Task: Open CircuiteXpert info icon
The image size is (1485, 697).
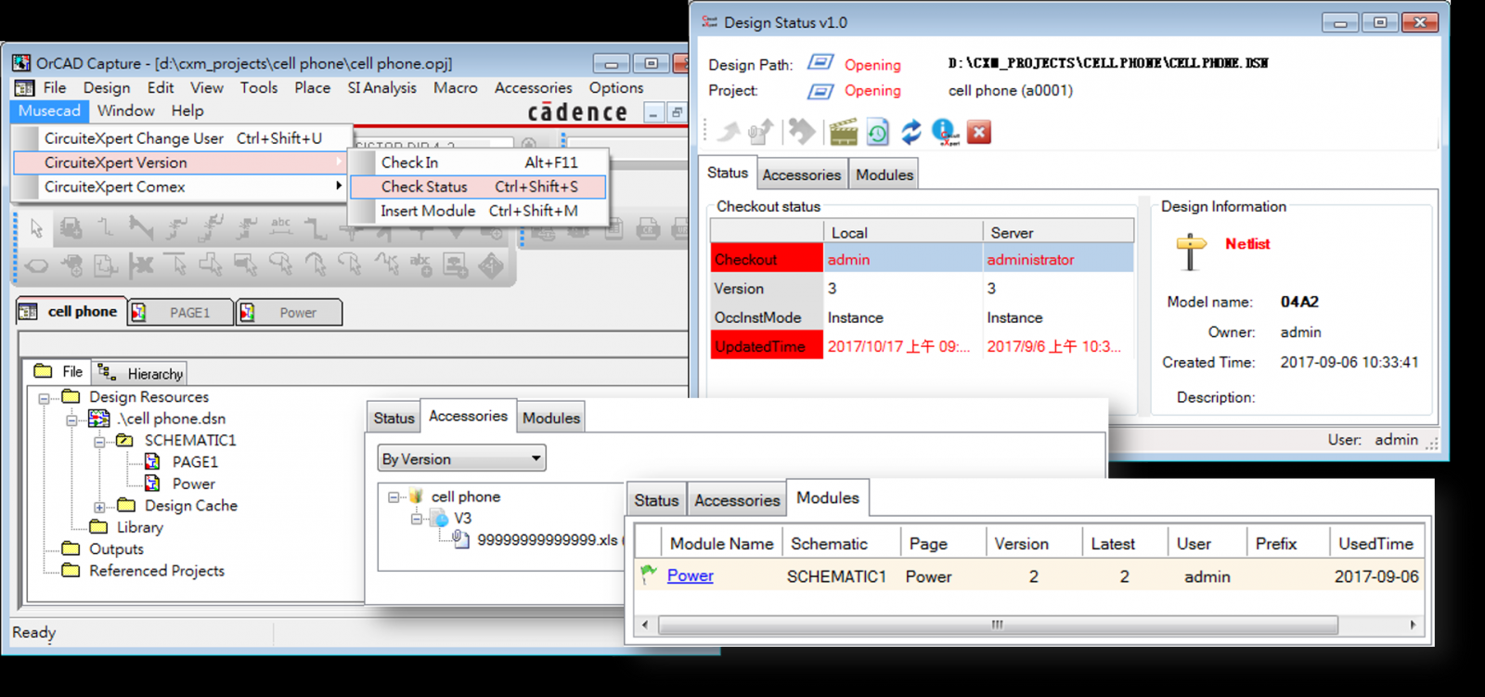Action: click(x=945, y=132)
